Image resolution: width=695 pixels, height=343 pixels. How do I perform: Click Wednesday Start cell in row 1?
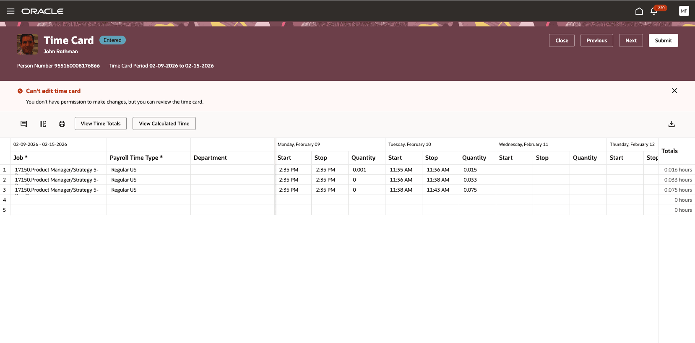[x=514, y=170]
